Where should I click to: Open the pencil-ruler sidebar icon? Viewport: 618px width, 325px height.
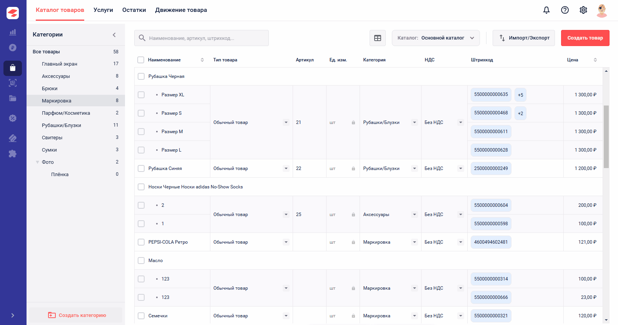pos(13,138)
